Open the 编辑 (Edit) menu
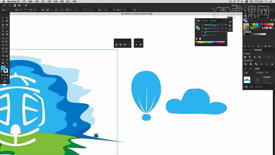The image size is (275, 155). tap(30, 1)
